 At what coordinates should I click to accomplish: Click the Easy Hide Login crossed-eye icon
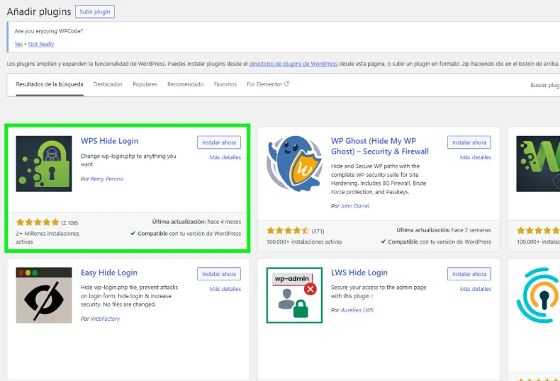coord(44,295)
